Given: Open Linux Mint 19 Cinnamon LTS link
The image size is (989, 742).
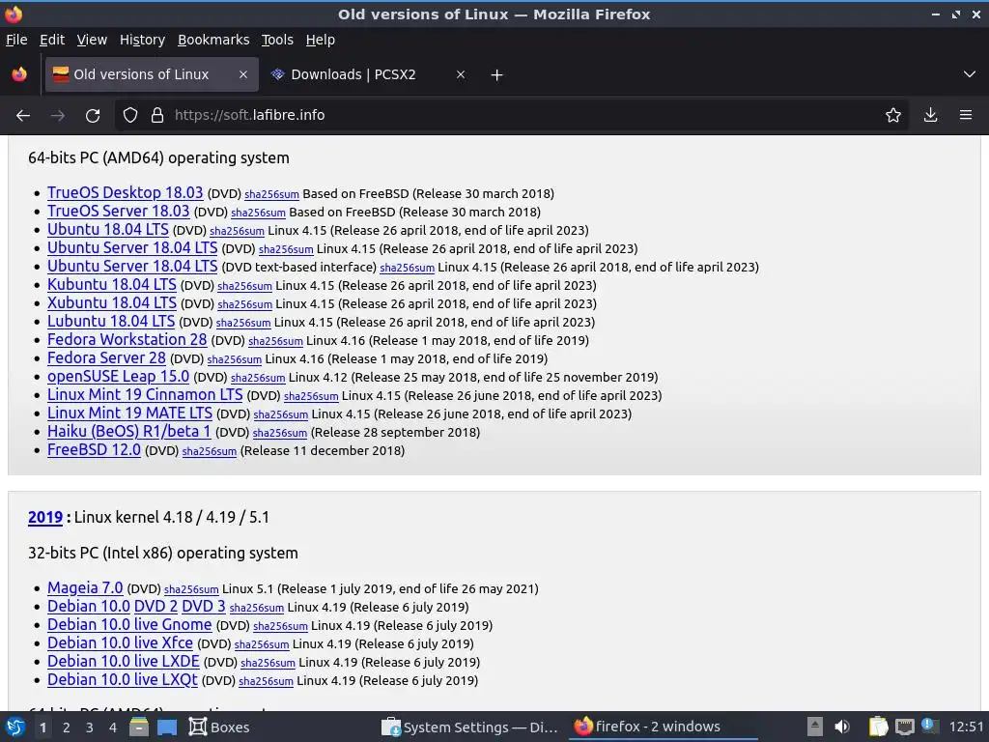Looking at the screenshot, I should pyautogui.click(x=145, y=394).
